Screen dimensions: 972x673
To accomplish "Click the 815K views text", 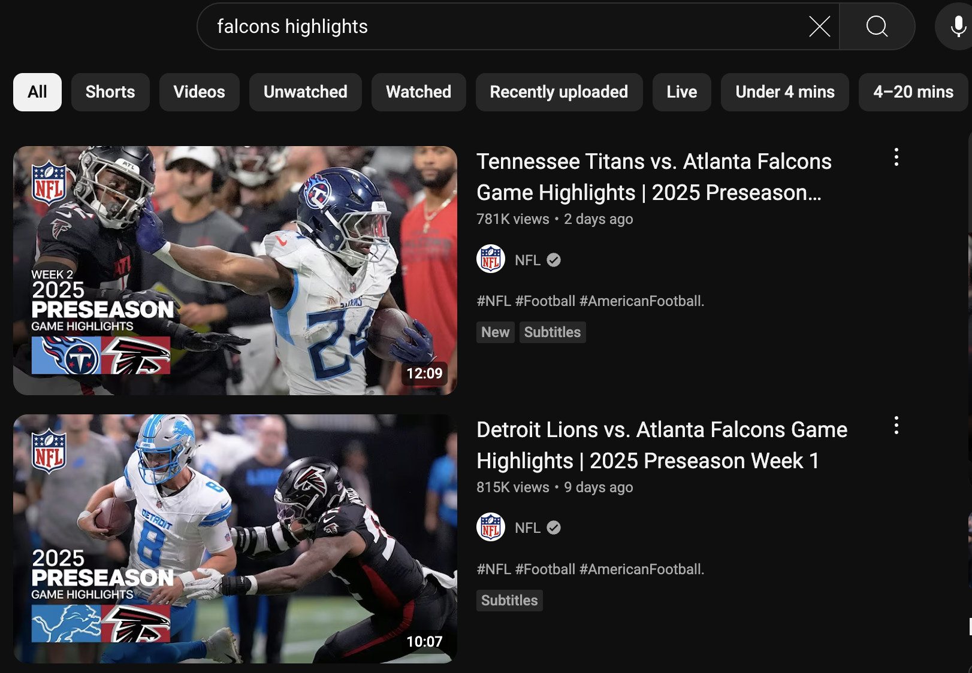I will point(513,487).
